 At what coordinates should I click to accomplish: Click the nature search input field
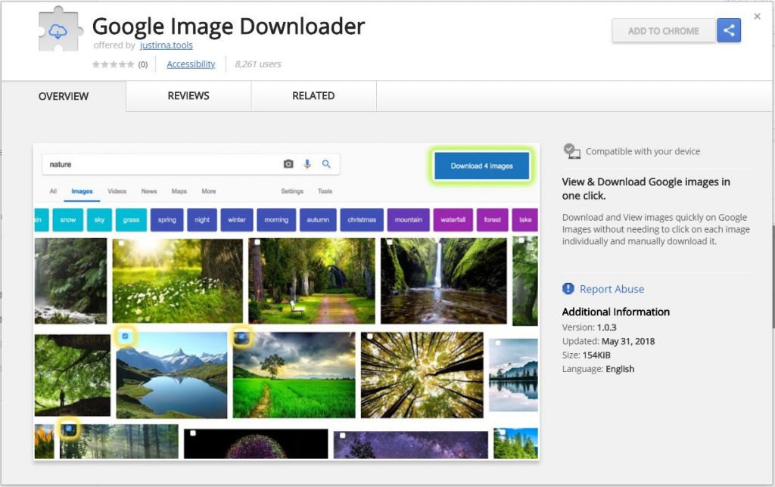coord(151,164)
